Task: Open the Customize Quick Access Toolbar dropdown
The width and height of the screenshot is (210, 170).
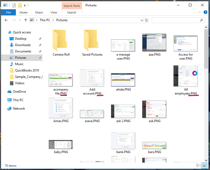Action: tap(25, 6)
